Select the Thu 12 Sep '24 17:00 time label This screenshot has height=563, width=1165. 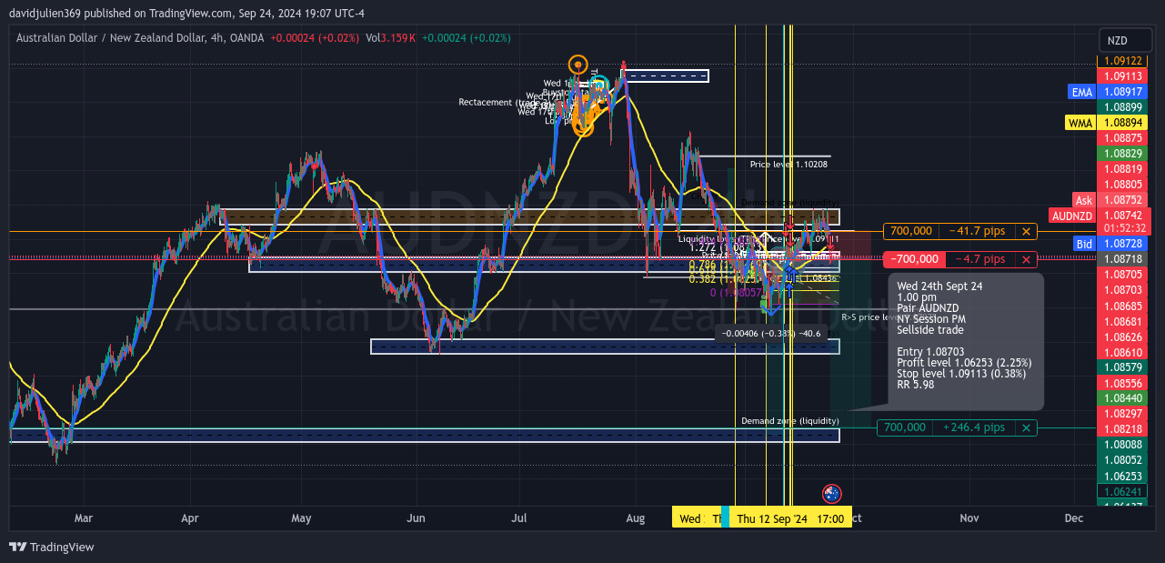pos(791,518)
